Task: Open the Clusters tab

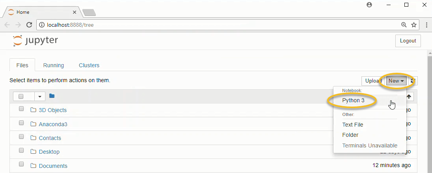Action: coord(89,65)
